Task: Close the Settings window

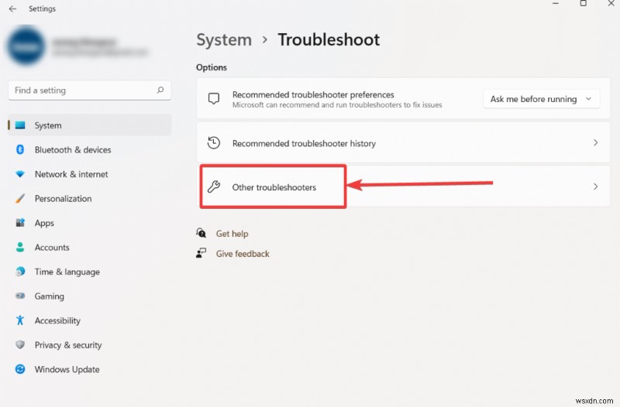Action: pos(611,4)
